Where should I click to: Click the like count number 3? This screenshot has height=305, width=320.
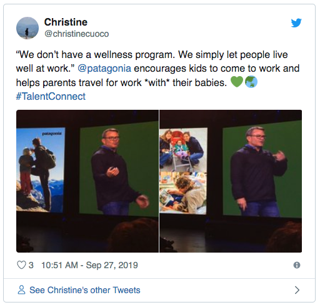tap(31, 265)
